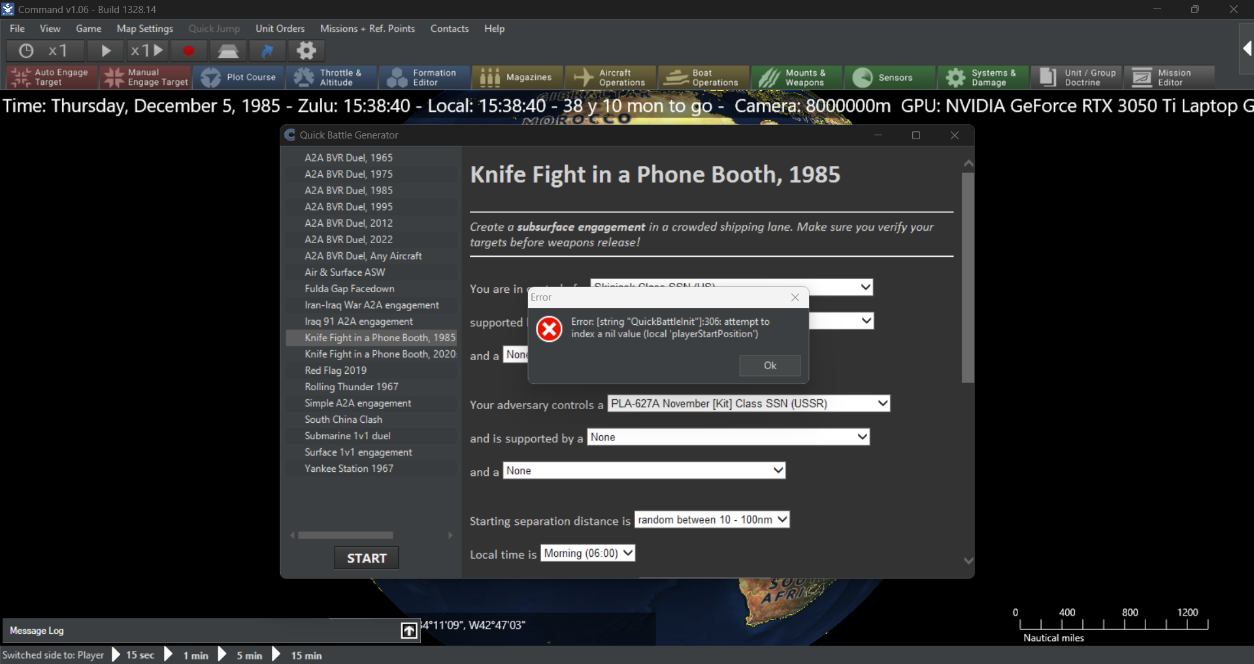Open Systems & Damage
1254x664 pixels.
click(983, 77)
